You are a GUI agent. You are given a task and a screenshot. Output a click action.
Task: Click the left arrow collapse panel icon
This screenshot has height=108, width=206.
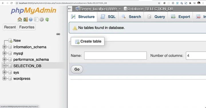click(70, 9)
